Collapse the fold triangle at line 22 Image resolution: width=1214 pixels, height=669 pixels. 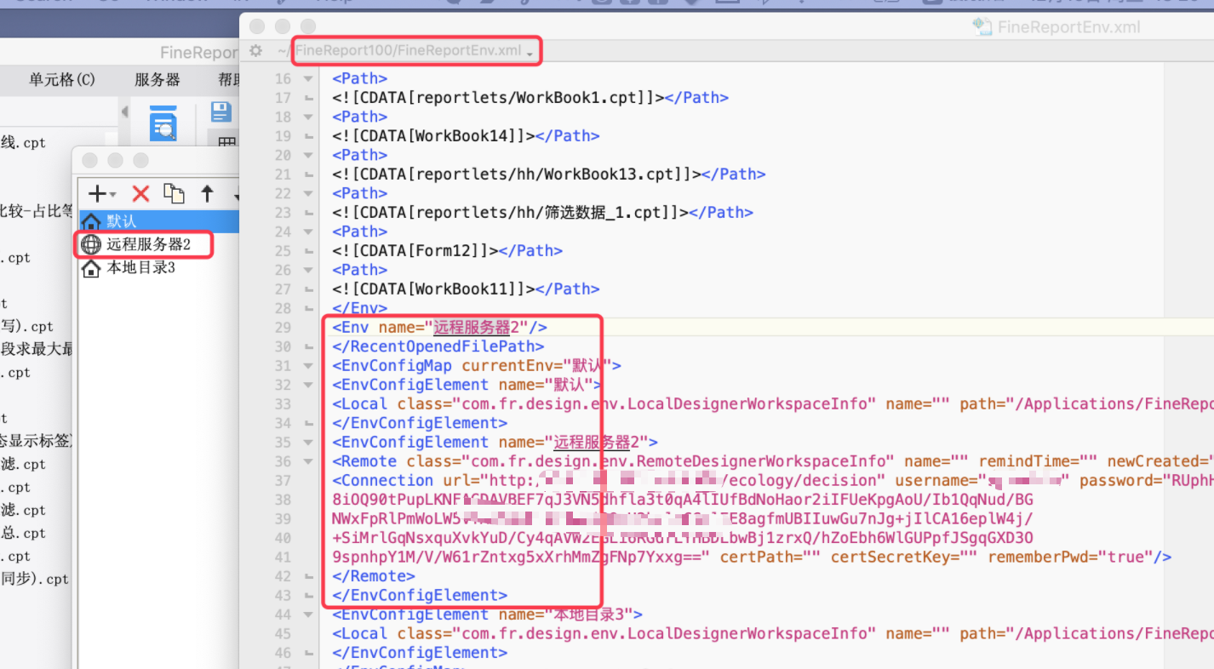coord(307,193)
